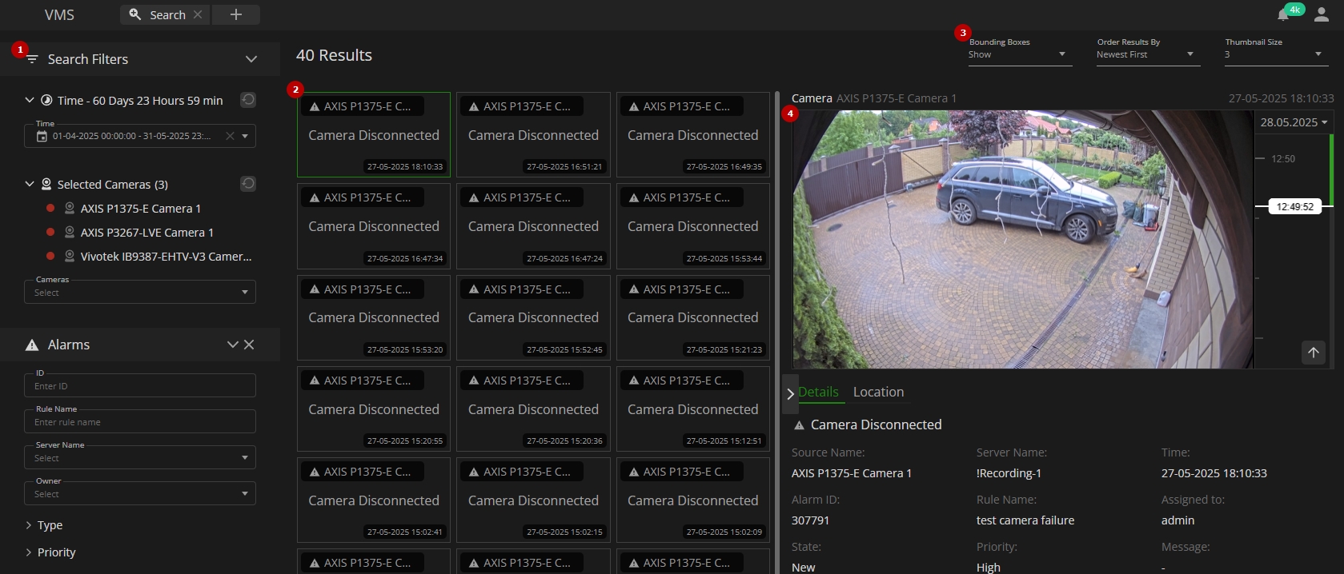
Task: Open result card timestamped 27-05-2025 16:49:35
Action: tap(693, 134)
